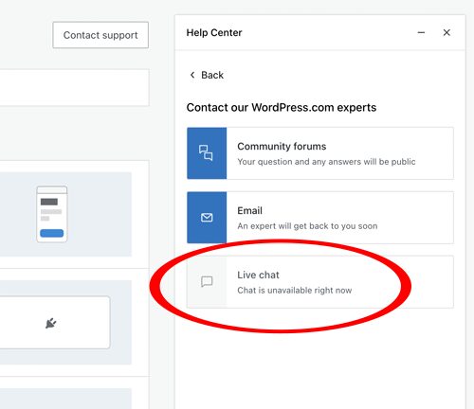Viewport: 474px width, 409px height.
Task: Click the Email envelope icon
Action: 207,218
